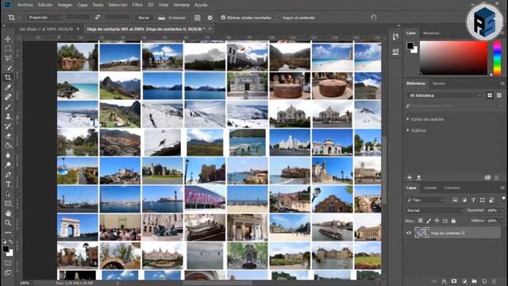Viewport: 508px width, 286px height.
Task: Open the Filtro menu
Action: [137, 5]
